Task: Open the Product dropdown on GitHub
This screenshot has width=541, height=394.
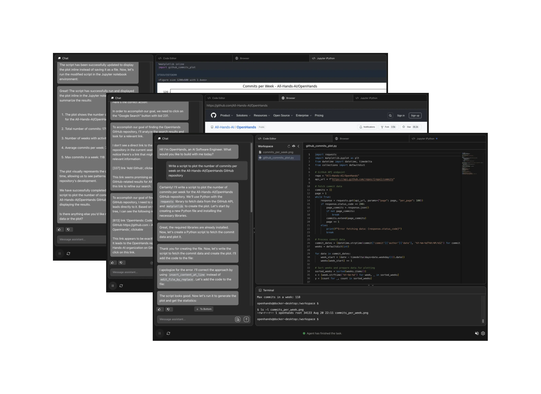Action: 227,116
